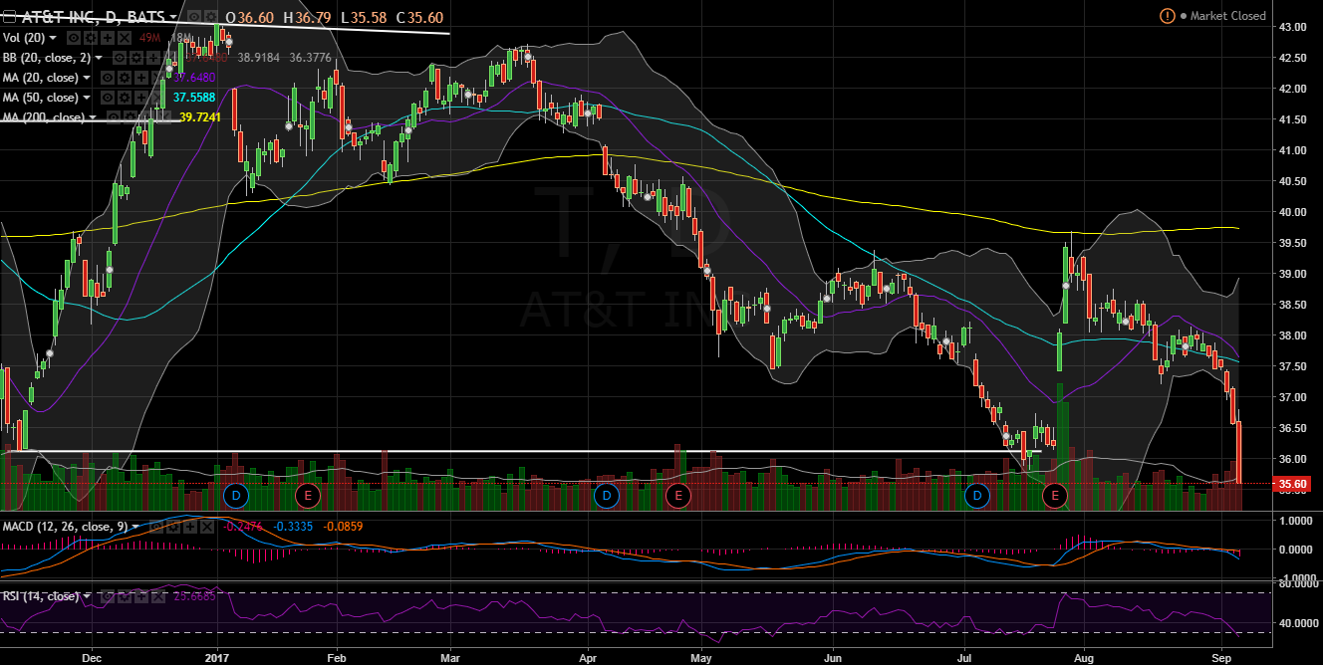
Task: Hide MA (50, close) using eye icon
Action: [x=109, y=99]
